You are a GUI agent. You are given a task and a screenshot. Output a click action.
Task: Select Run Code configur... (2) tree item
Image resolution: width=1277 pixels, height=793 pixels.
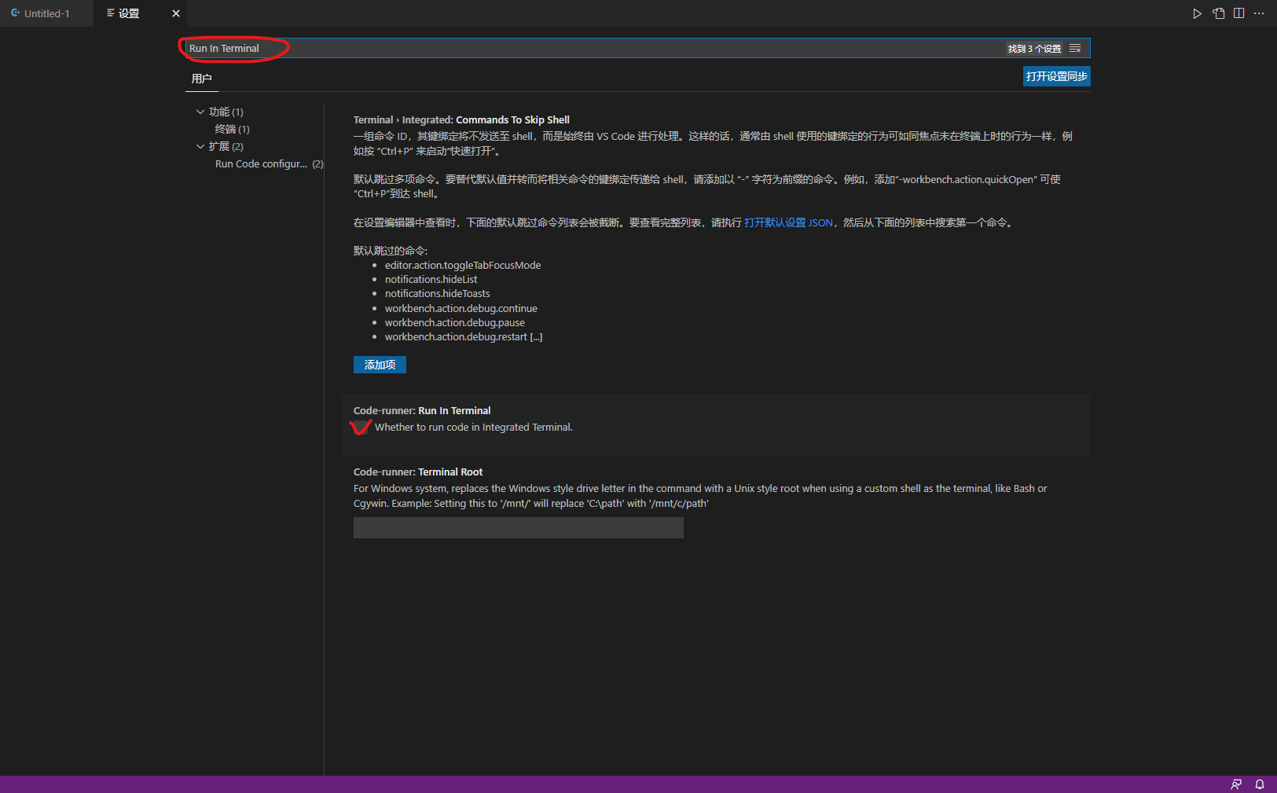(269, 163)
